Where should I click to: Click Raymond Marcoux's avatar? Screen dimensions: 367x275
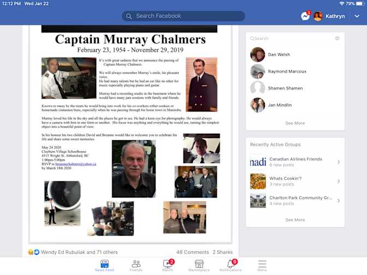click(x=257, y=71)
